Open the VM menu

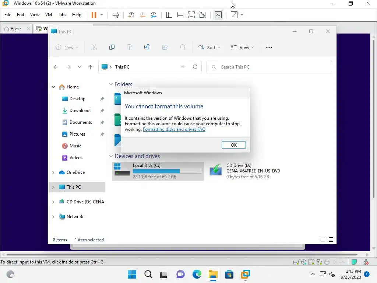pos(49,15)
